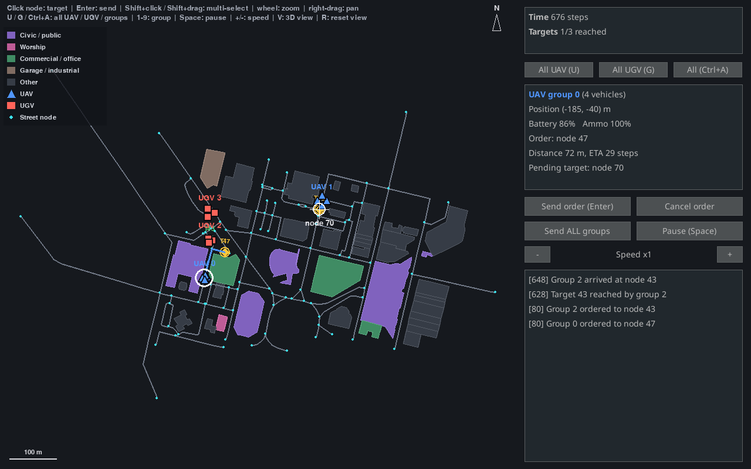751x469 pixels.
Task: Click the UGV square icon in the legend
Action: tap(11, 106)
